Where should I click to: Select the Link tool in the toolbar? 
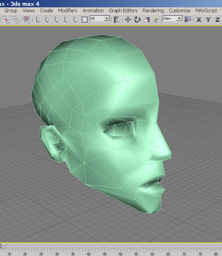pos(6,20)
